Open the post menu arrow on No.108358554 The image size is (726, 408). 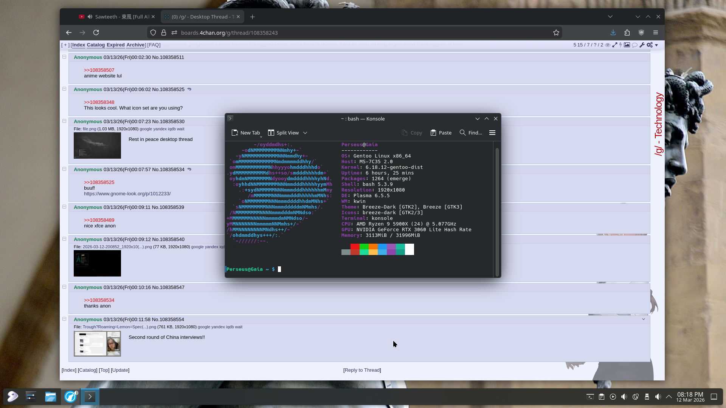(x=643, y=319)
